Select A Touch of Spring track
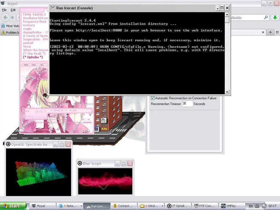The height and width of the screenshot is (210, 280). click(36, 36)
